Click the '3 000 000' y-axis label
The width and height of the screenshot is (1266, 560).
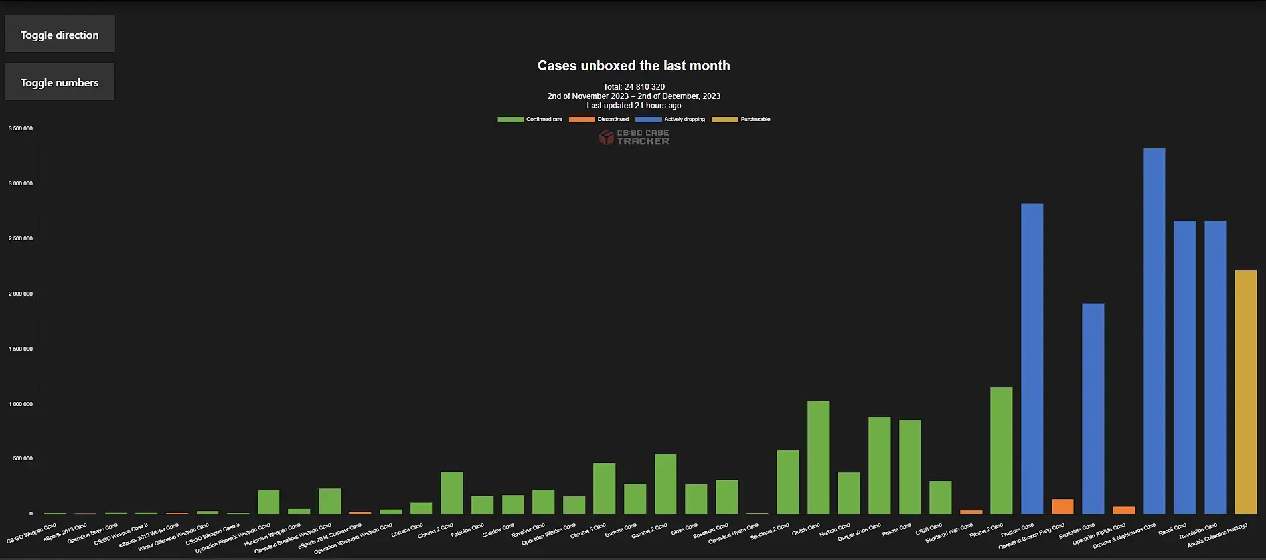coord(21,183)
